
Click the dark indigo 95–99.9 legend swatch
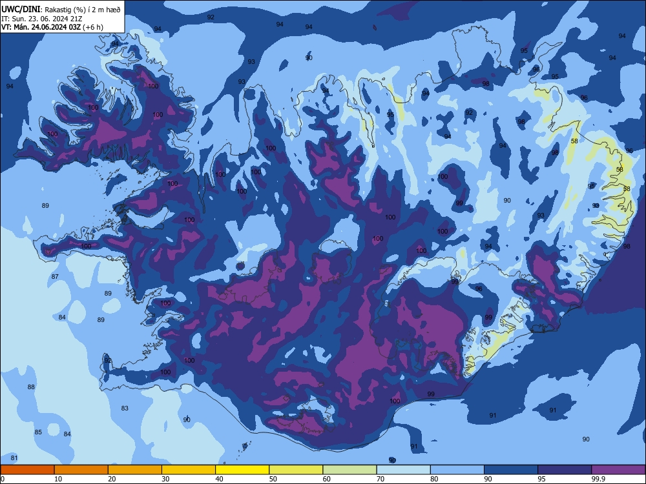[565, 470]
